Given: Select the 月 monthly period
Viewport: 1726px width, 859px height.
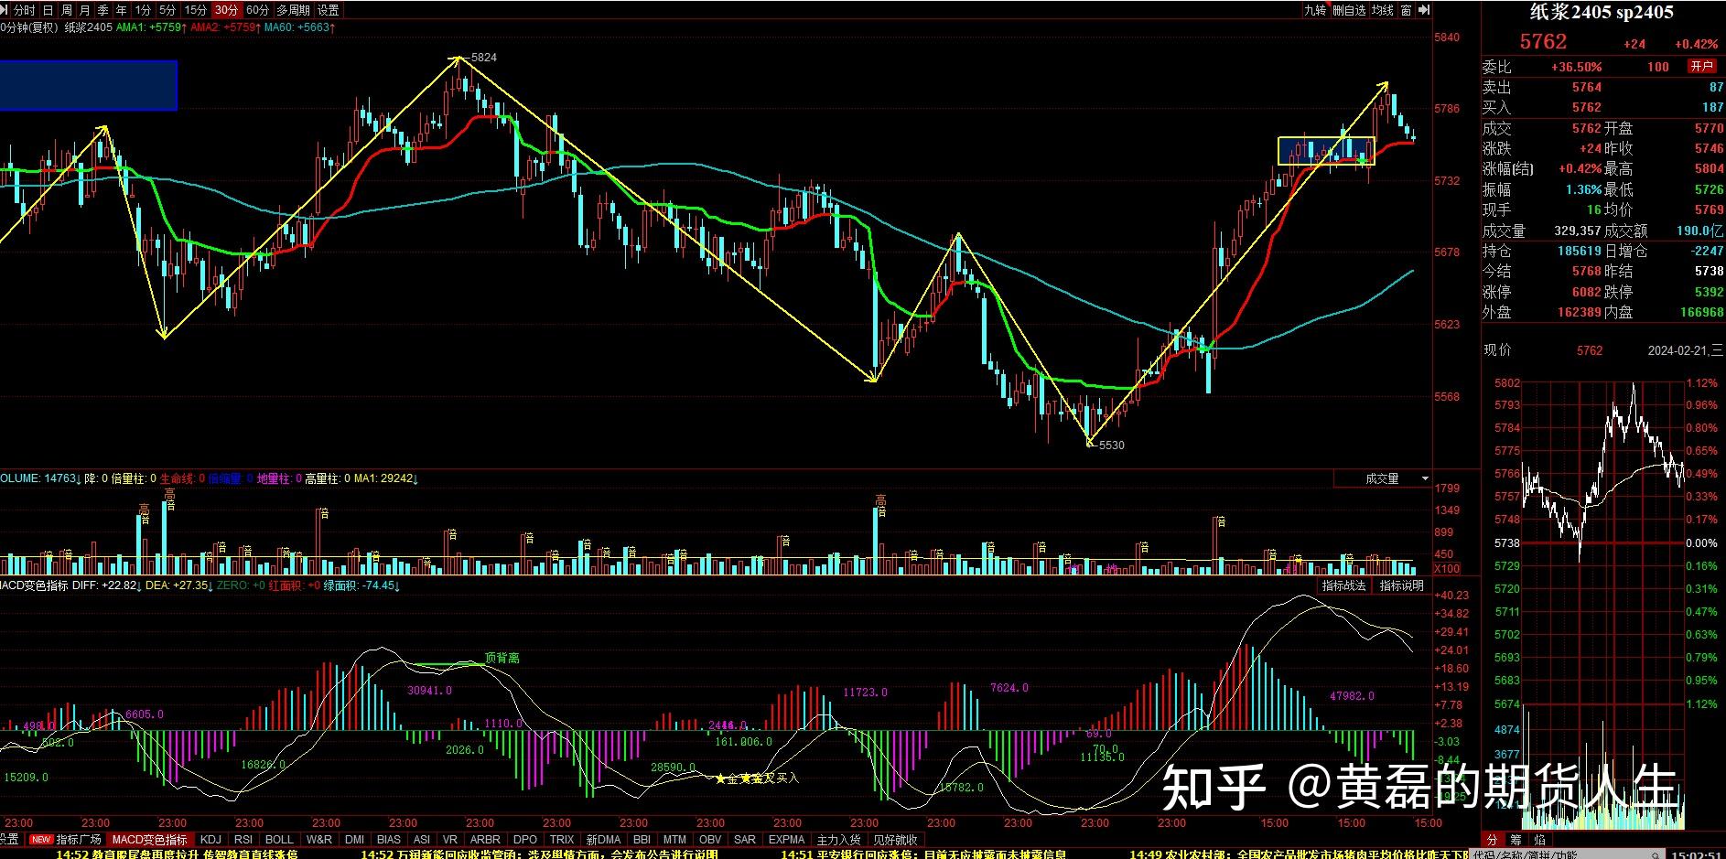Looking at the screenshot, I should point(85,10).
